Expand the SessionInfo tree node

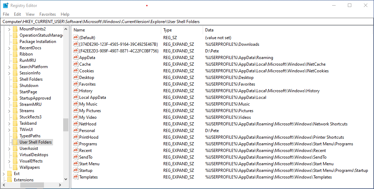point(9,73)
